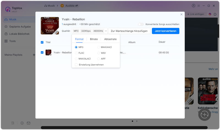This screenshot has width=220, height=130.
Task: Uncheck the Titel select-all checkbox
Action: [x=42, y=42]
